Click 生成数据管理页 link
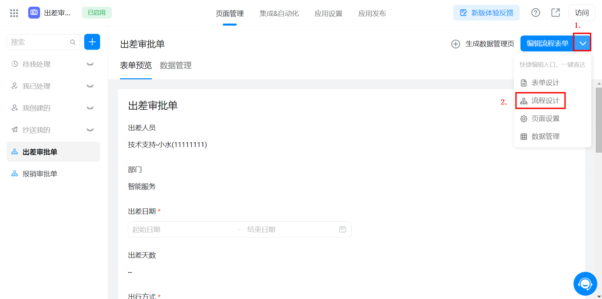602x299 pixels. 490,44
